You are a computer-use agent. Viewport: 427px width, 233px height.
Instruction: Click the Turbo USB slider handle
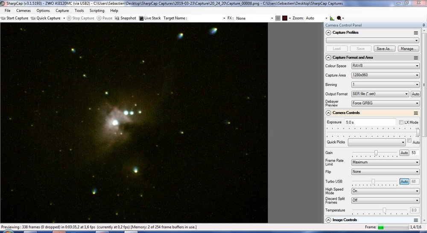(x=373, y=181)
